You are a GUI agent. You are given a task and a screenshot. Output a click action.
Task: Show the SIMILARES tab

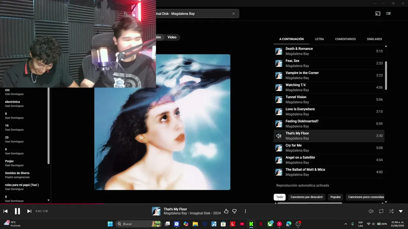point(374,39)
